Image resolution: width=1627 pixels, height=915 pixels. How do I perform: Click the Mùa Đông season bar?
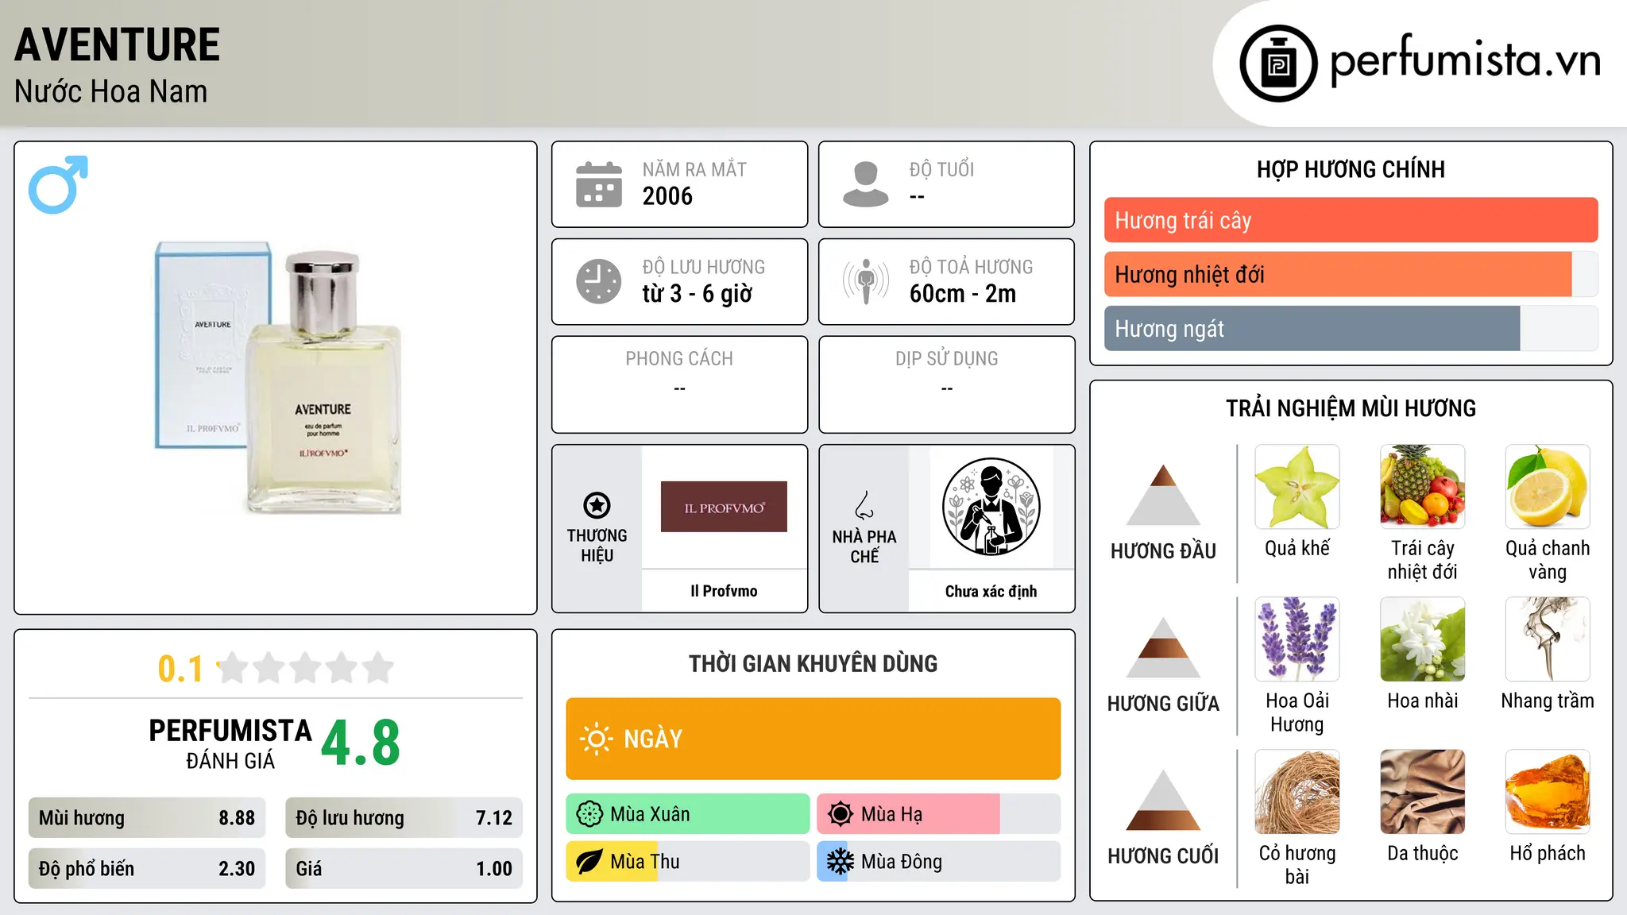point(939,862)
